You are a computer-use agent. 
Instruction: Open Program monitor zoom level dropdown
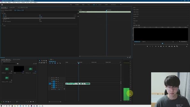click(x=144, y=42)
